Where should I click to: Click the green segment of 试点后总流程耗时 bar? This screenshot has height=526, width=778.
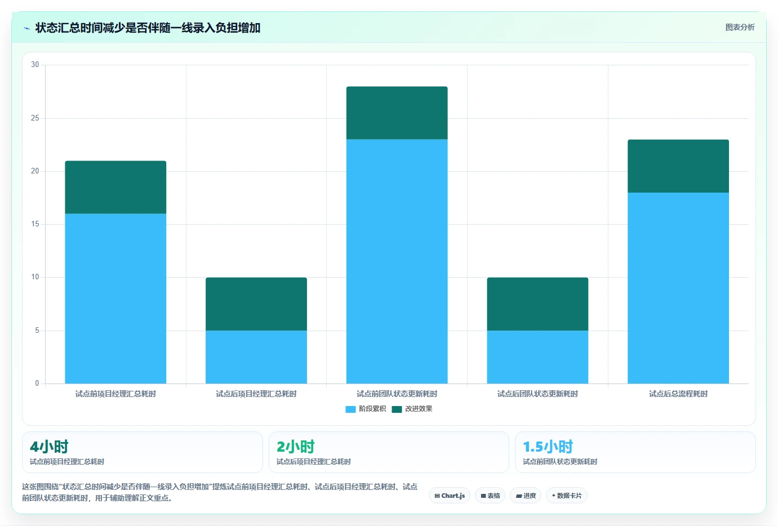(678, 166)
